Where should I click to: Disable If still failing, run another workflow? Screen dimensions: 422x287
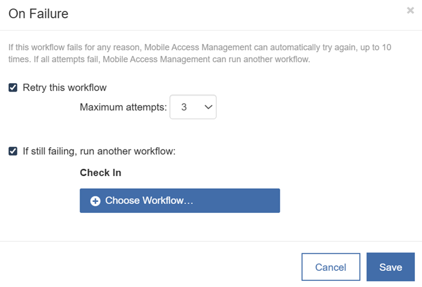13,151
